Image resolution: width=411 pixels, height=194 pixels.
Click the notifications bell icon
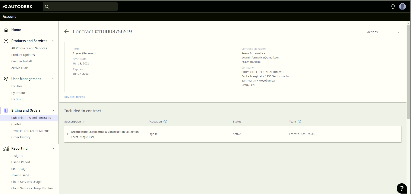pos(393,7)
